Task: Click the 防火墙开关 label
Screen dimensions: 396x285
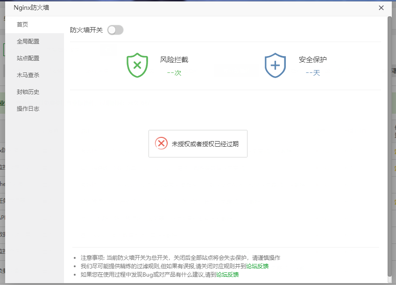Action: point(86,30)
